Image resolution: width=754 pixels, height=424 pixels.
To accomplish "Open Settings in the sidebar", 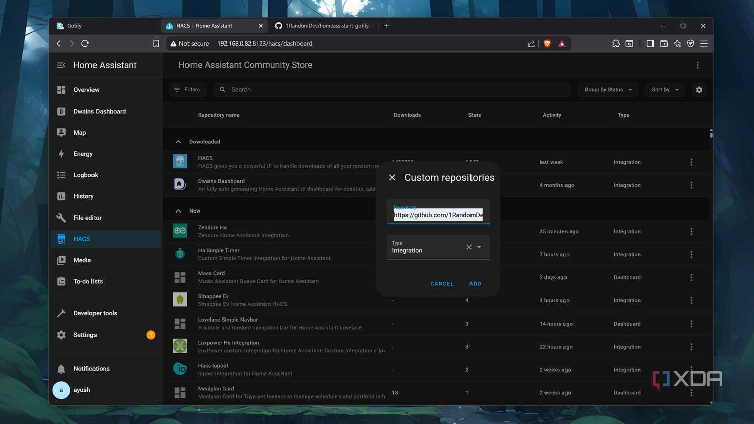I will (x=106, y=335).
